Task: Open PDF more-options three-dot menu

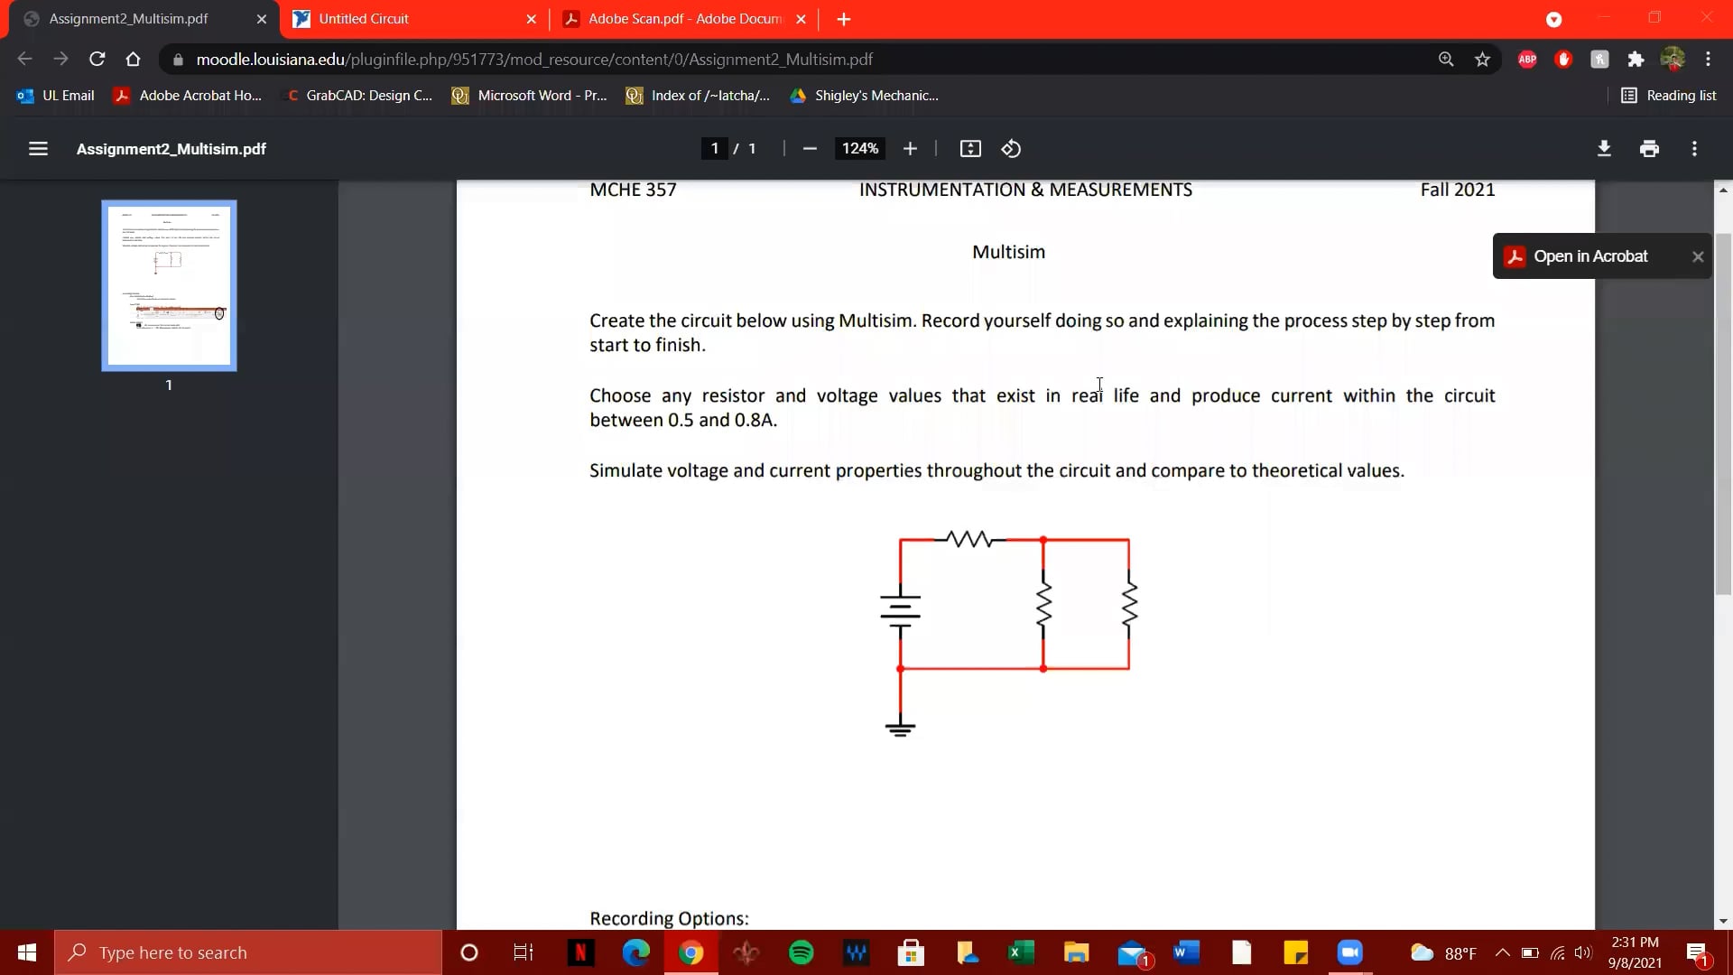Action: click(1695, 148)
